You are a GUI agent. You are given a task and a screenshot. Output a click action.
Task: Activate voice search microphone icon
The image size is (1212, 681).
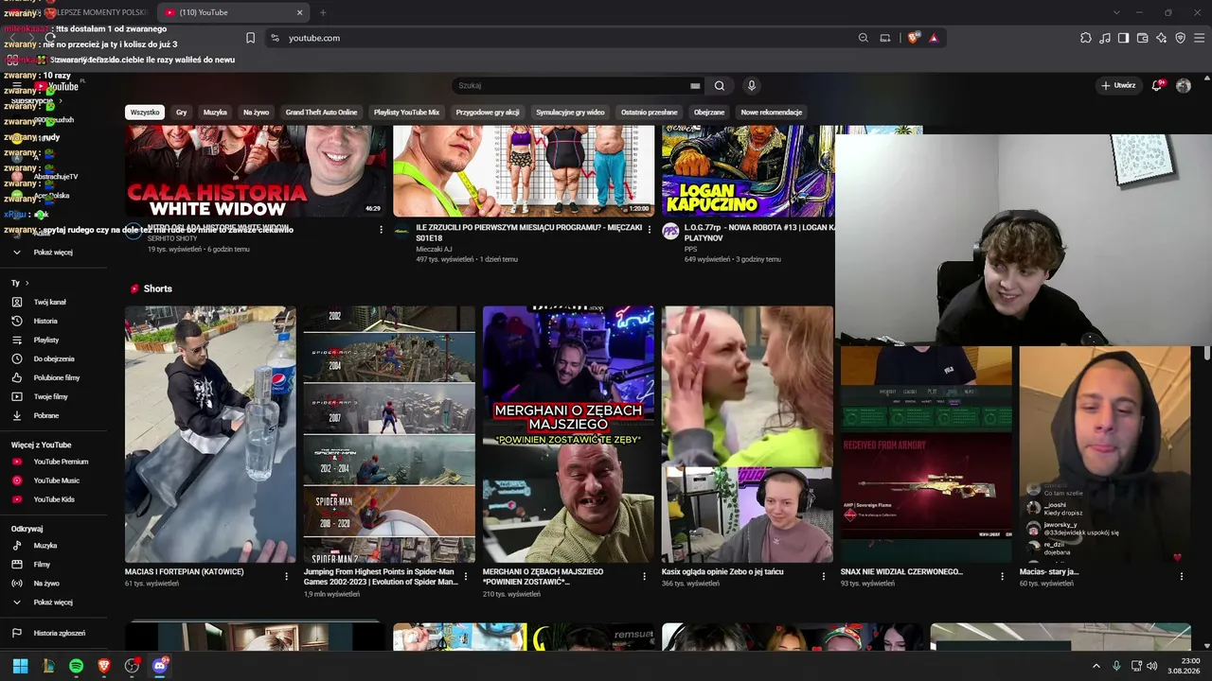tap(752, 86)
